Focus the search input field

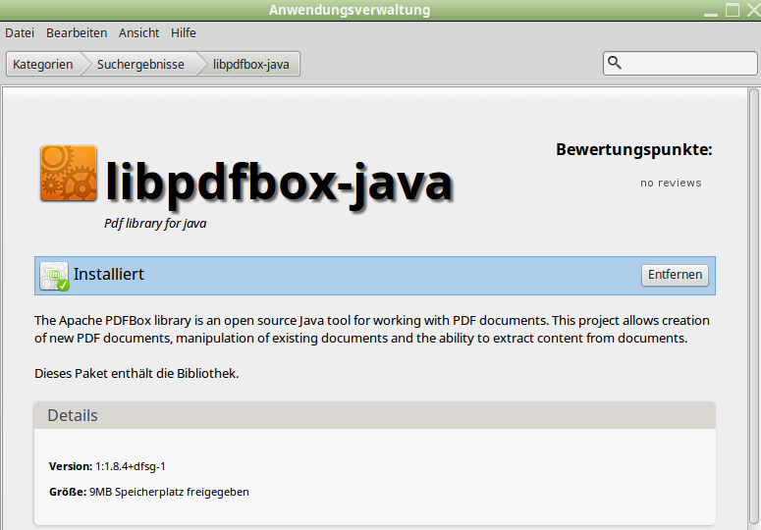(x=679, y=64)
